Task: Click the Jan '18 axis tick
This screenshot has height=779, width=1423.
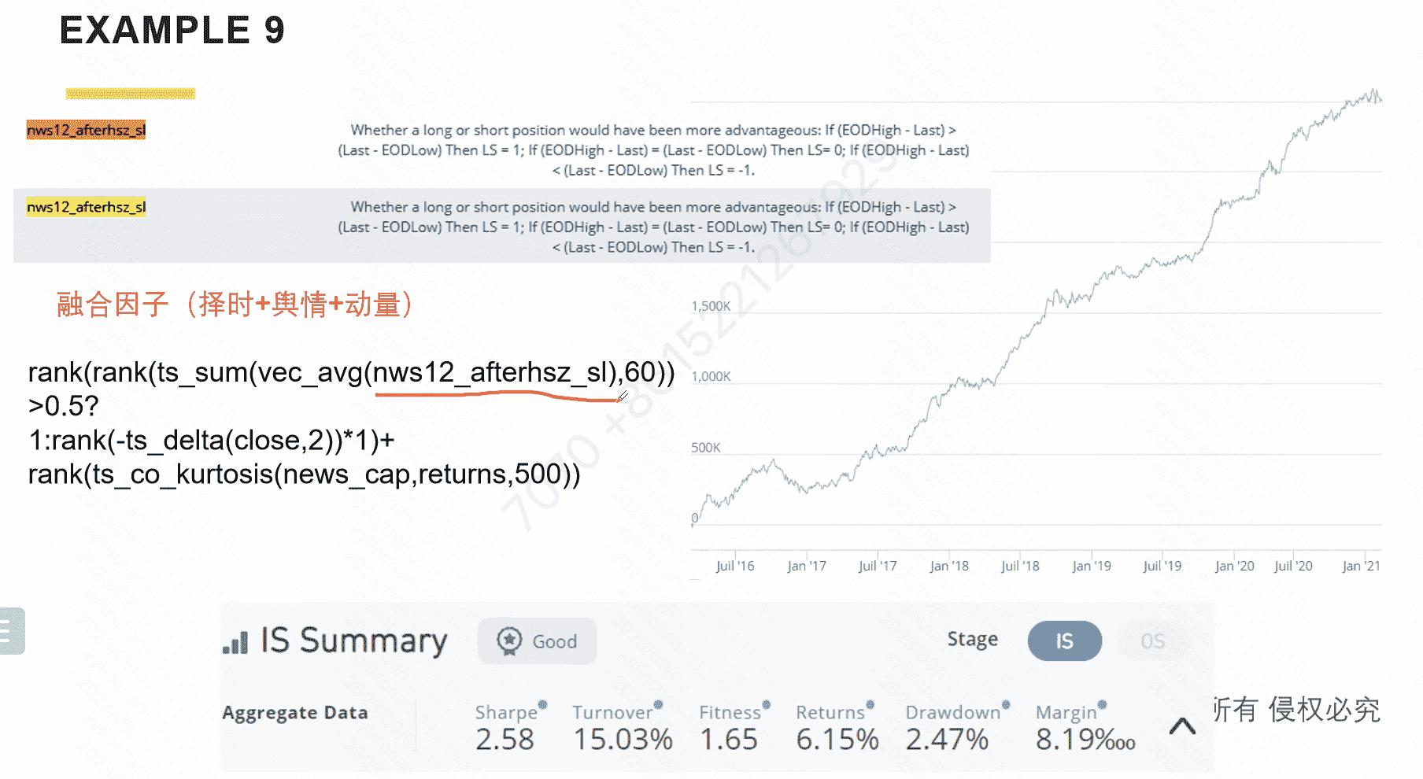Action: tap(949, 566)
